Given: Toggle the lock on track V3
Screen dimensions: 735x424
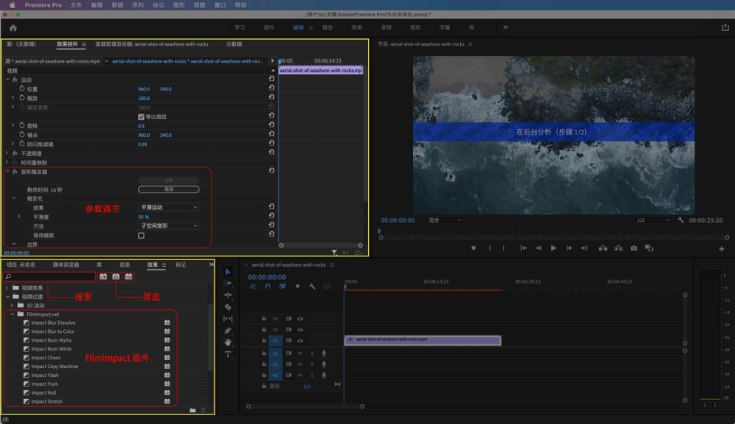Looking at the screenshot, I should tap(264, 319).
